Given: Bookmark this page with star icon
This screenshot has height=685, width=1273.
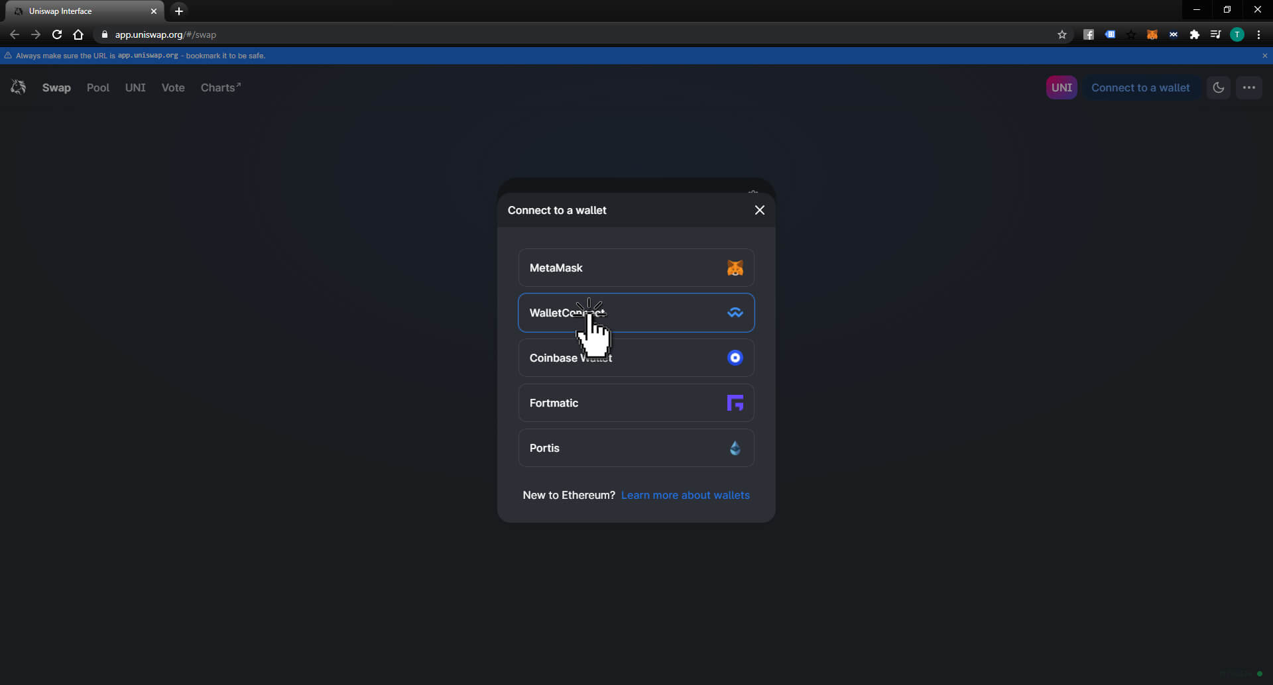Looking at the screenshot, I should [x=1062, y=34].
